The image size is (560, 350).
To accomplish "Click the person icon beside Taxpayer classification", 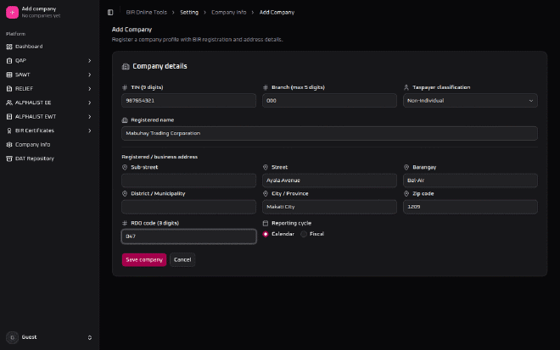I will 406,87.
